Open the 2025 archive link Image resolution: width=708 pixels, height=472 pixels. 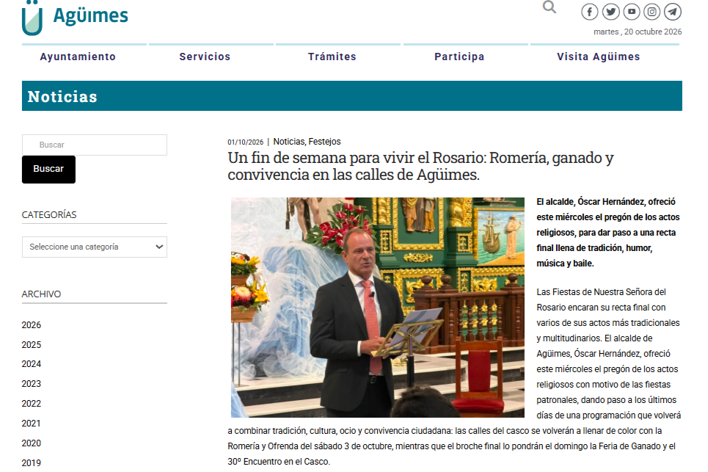point(31,345)
